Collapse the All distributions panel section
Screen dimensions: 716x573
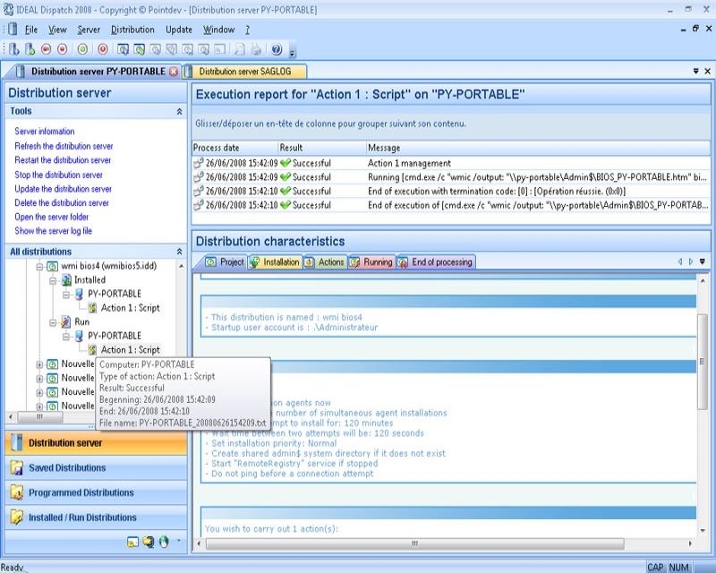point(179,252)
